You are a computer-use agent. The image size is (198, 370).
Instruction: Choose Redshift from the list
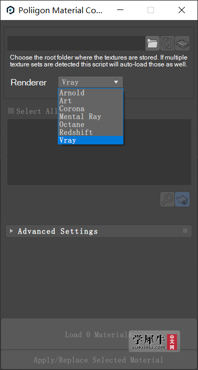pyautogui.click(x=90, y=132)
